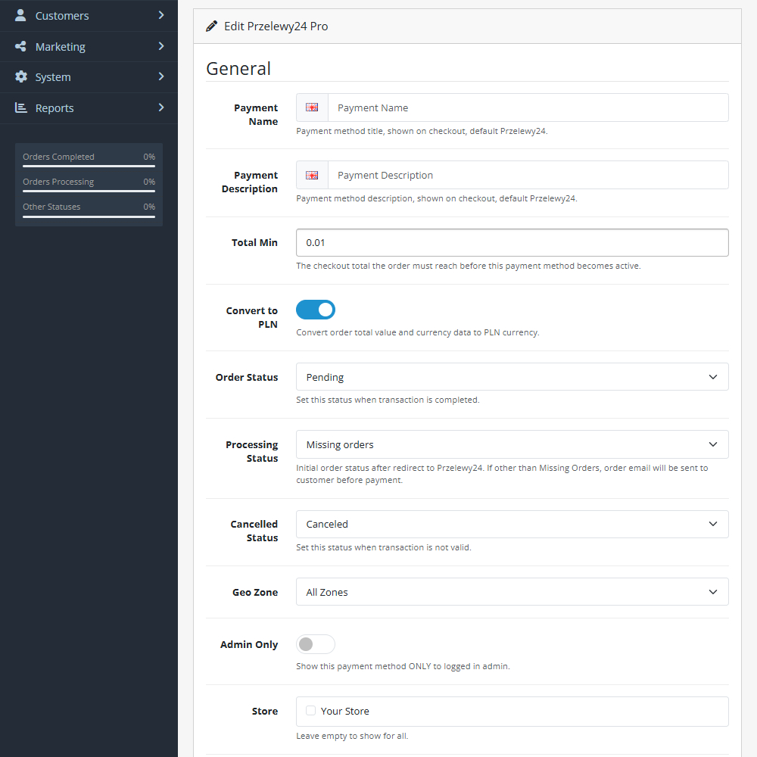Open the Order Status dropdown

tap(512, 377)
